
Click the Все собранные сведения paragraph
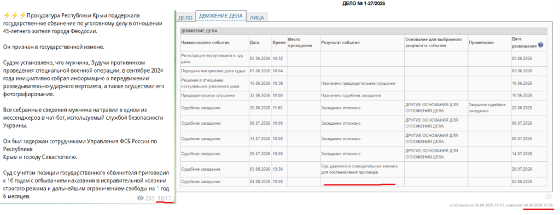click(x=83, y=118)
